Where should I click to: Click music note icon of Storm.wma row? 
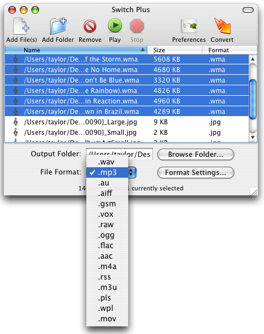click(15, 59)
